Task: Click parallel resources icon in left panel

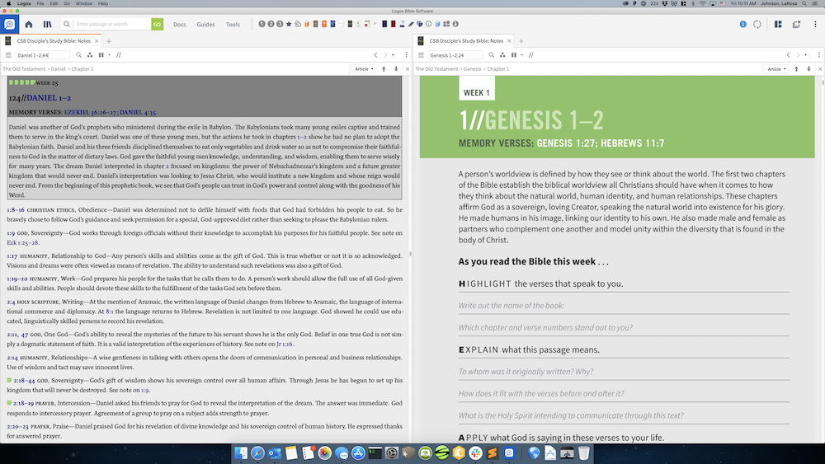Action: [x=119, y=55]
